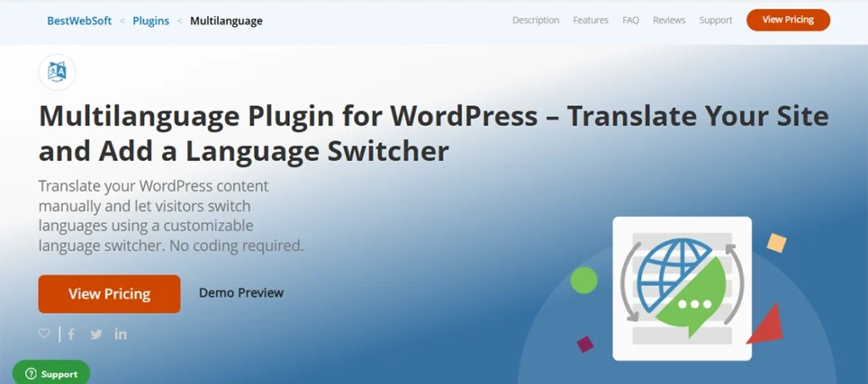Share on LinkedIn icon
Image resolution: width=868 pixels, height=384 pixels.
click(x=120, y=334)
